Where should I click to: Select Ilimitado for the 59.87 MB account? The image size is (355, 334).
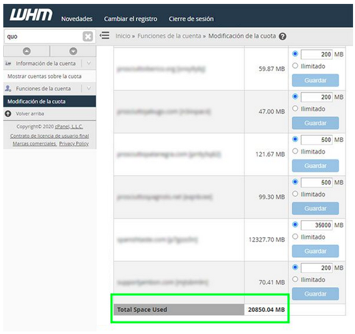295,66
